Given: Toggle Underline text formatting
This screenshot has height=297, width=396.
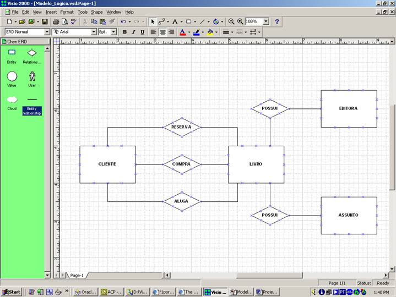Looking at the screenshot, I should click(x=142, y=32).
